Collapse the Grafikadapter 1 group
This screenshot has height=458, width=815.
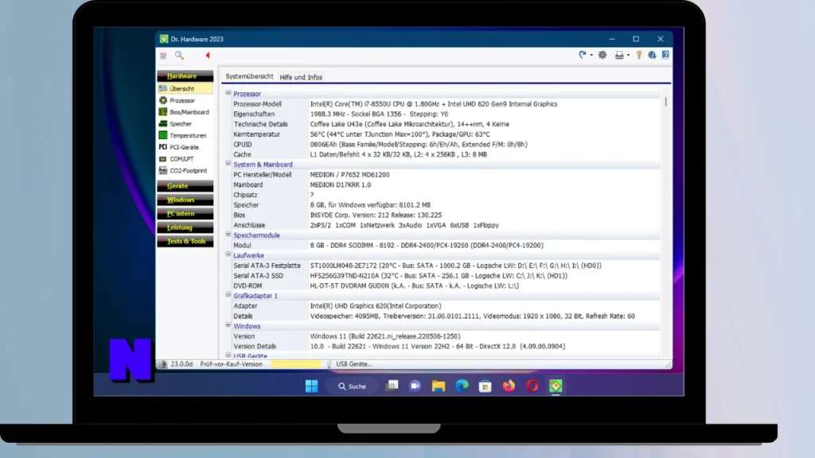click(x=228, y=295)
